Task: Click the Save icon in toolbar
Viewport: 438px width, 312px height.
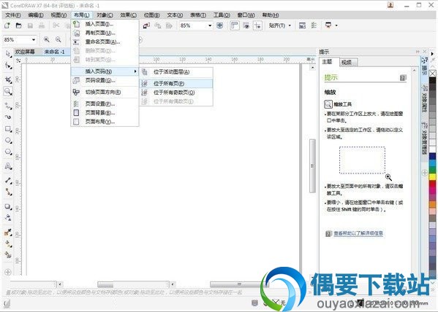Action: (x=30, y=26)
